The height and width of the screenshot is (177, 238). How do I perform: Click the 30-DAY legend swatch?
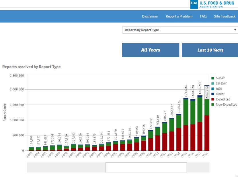pyautogui.click(x=213, y=83)
